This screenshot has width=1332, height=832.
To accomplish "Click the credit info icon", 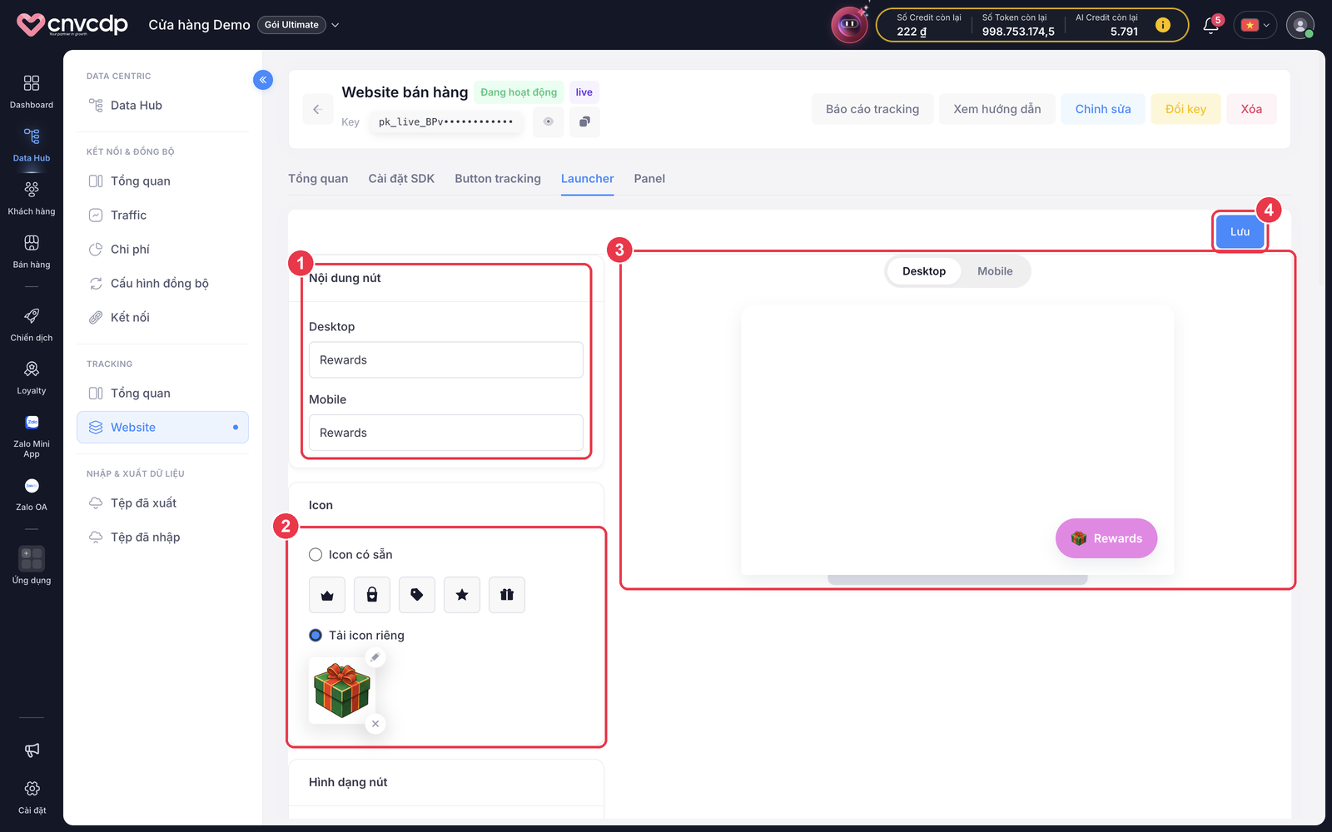I will pos(1163,25).
